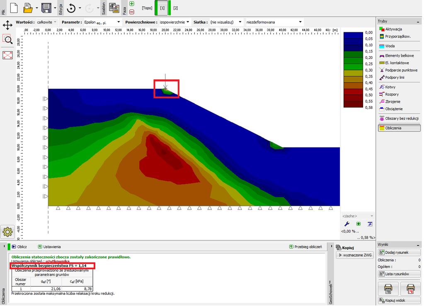Click the left printer icon
424x306 pixels.
[388, 289]
